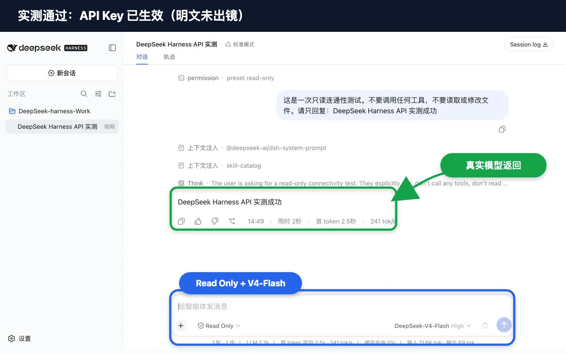Click the 工作区 section label
The width and height of the screenshot is (566, 354).
(x=16, y=94)
